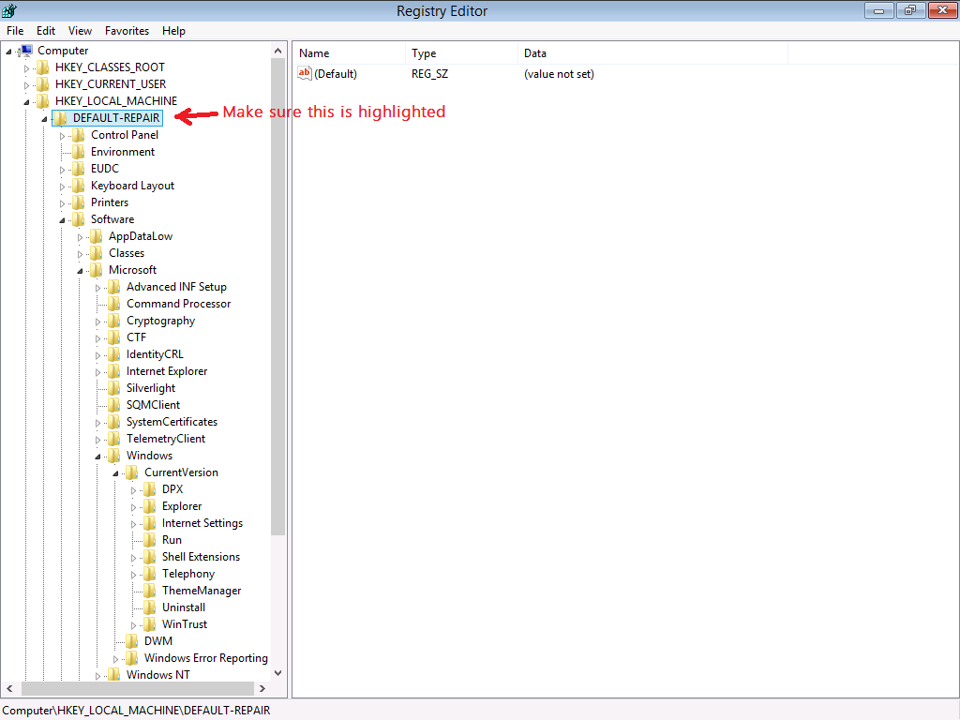Expand the HKEY_CURRENT_USER key
This screenshot has height=720, width=960.
27,84
